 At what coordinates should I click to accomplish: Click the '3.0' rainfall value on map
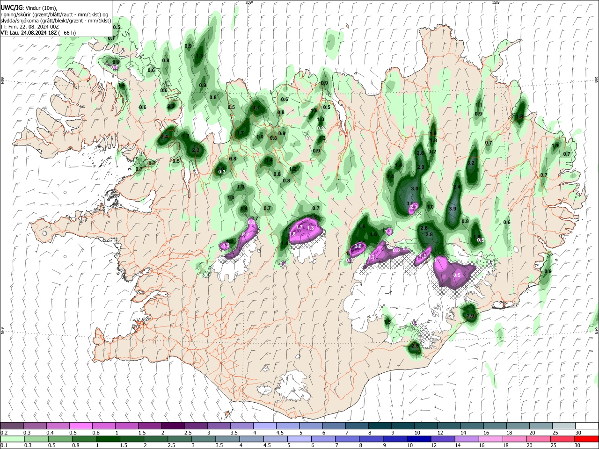[x=415, y=188]
